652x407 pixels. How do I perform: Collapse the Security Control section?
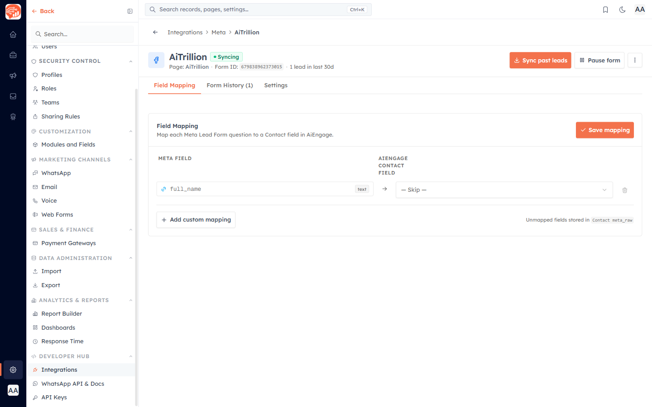(131, 61)
